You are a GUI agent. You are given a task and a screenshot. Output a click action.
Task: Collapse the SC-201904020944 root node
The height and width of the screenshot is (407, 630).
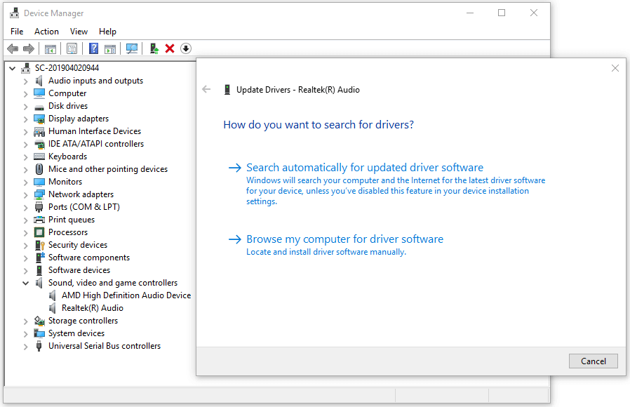[13, 68]
